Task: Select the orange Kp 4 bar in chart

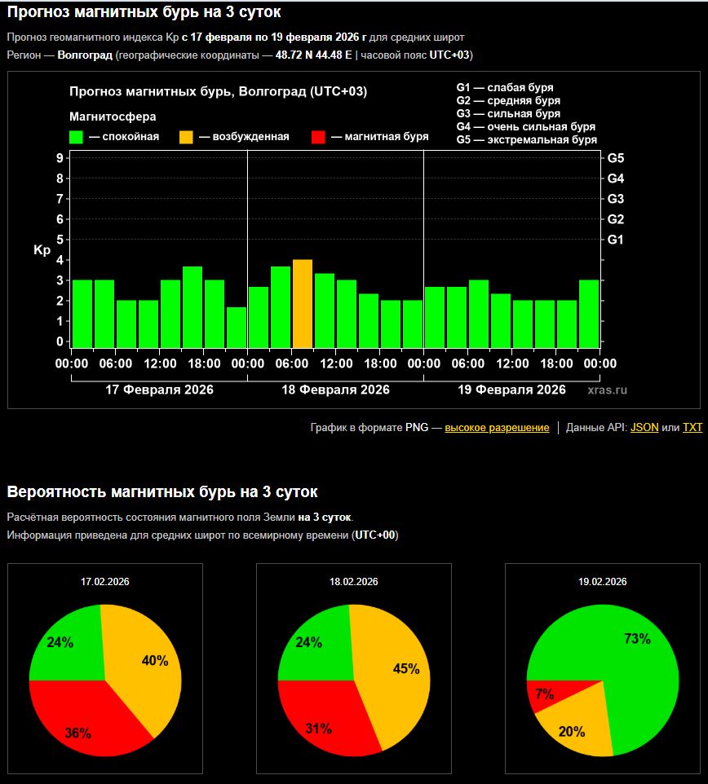Action: tap(303, 304)
